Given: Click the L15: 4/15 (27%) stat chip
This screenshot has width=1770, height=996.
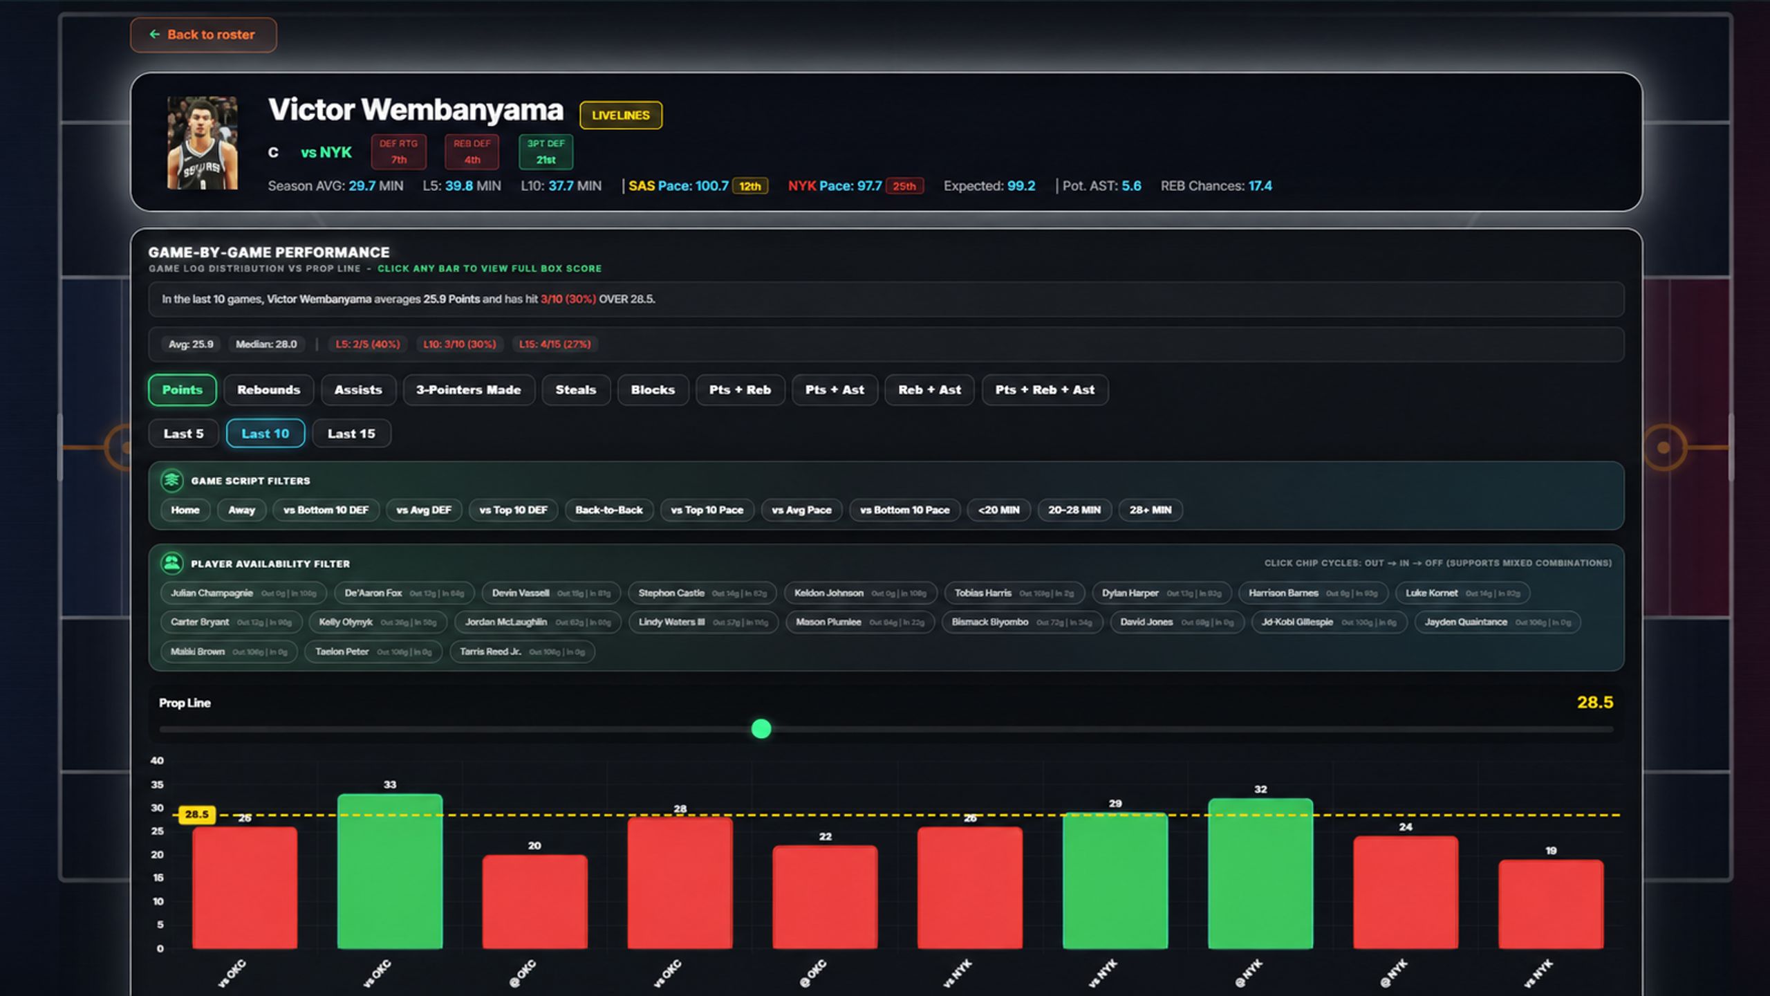Looking at the screenshot, I should coord(555,344).
